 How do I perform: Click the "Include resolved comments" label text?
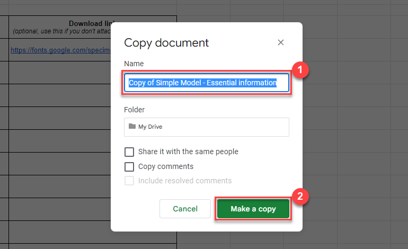184,181
